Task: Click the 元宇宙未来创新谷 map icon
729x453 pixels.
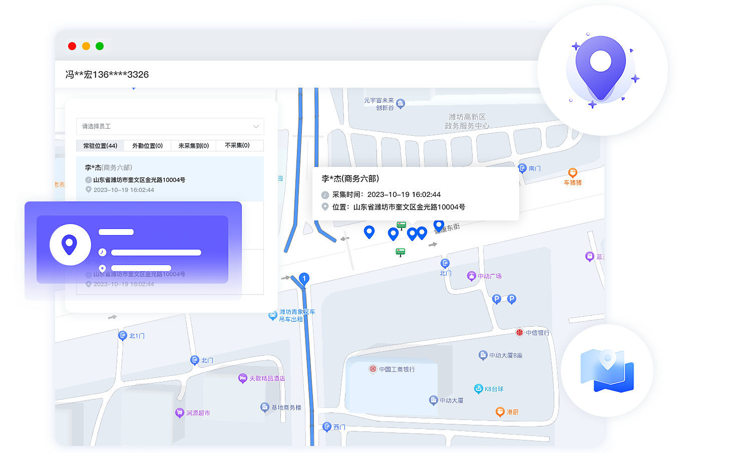Action: click(401, 103)
